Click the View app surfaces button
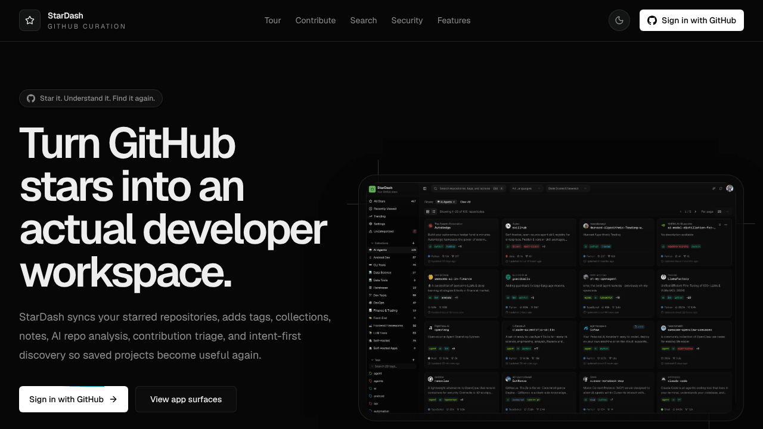The width and height of the screenshot is (763, 429). [186, 399]
